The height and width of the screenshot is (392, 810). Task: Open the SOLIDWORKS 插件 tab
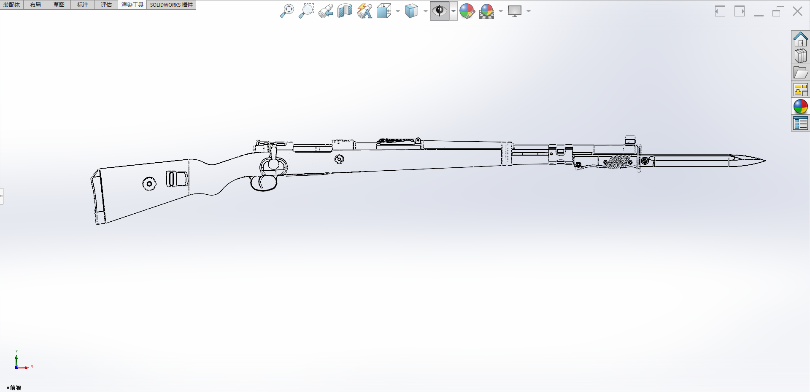(171, 5)
